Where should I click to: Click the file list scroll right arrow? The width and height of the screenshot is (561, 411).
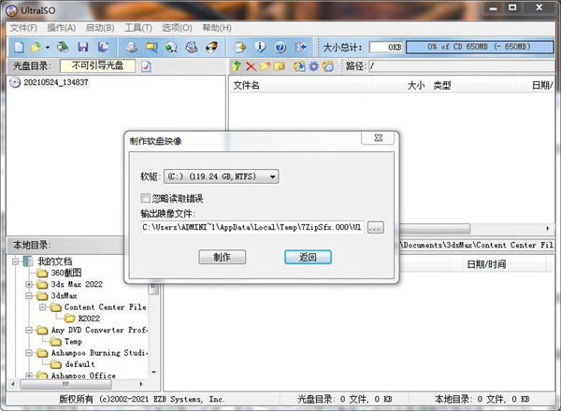548,228
